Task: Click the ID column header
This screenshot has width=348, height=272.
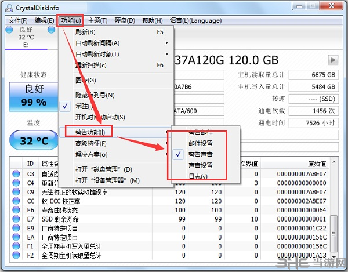Action: (x=30, y=164)
